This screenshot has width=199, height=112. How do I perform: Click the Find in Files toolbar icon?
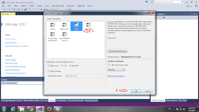[70, 10]
